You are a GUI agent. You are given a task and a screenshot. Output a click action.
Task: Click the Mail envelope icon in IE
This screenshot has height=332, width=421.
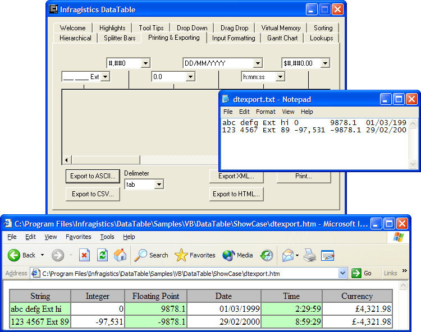[287, 255]
